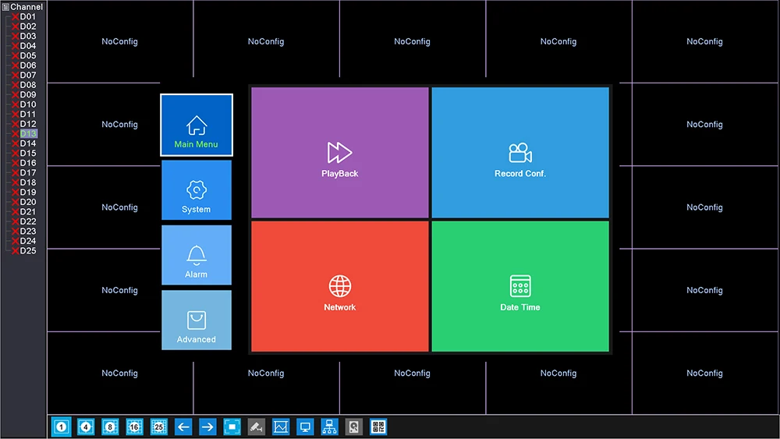
Task: Select channel D08 in the tree
Action: coord(28,85)
